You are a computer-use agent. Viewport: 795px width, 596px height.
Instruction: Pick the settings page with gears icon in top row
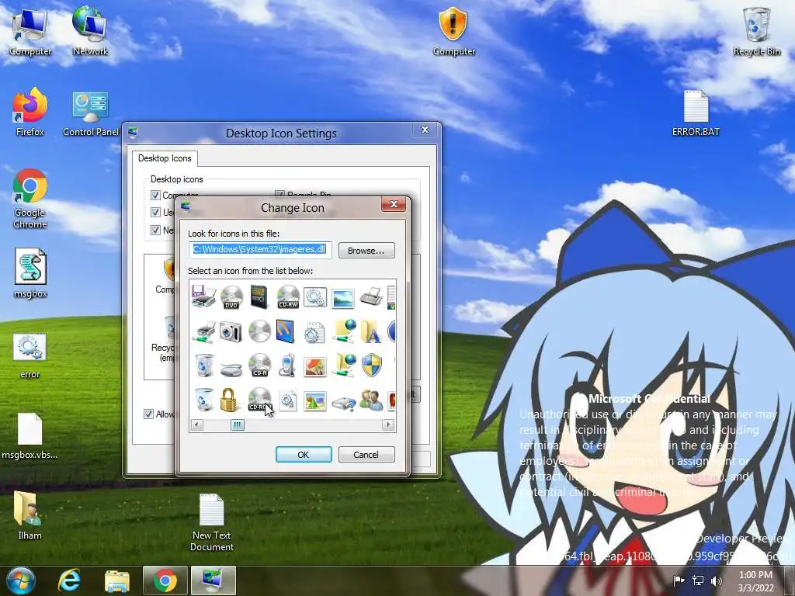coord(314,297)
